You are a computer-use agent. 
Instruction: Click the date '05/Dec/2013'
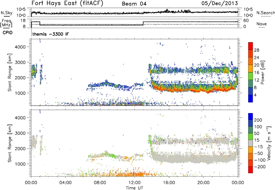tap(220, 3)
